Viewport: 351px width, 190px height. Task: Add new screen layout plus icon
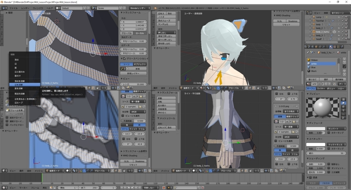point(84,8)
